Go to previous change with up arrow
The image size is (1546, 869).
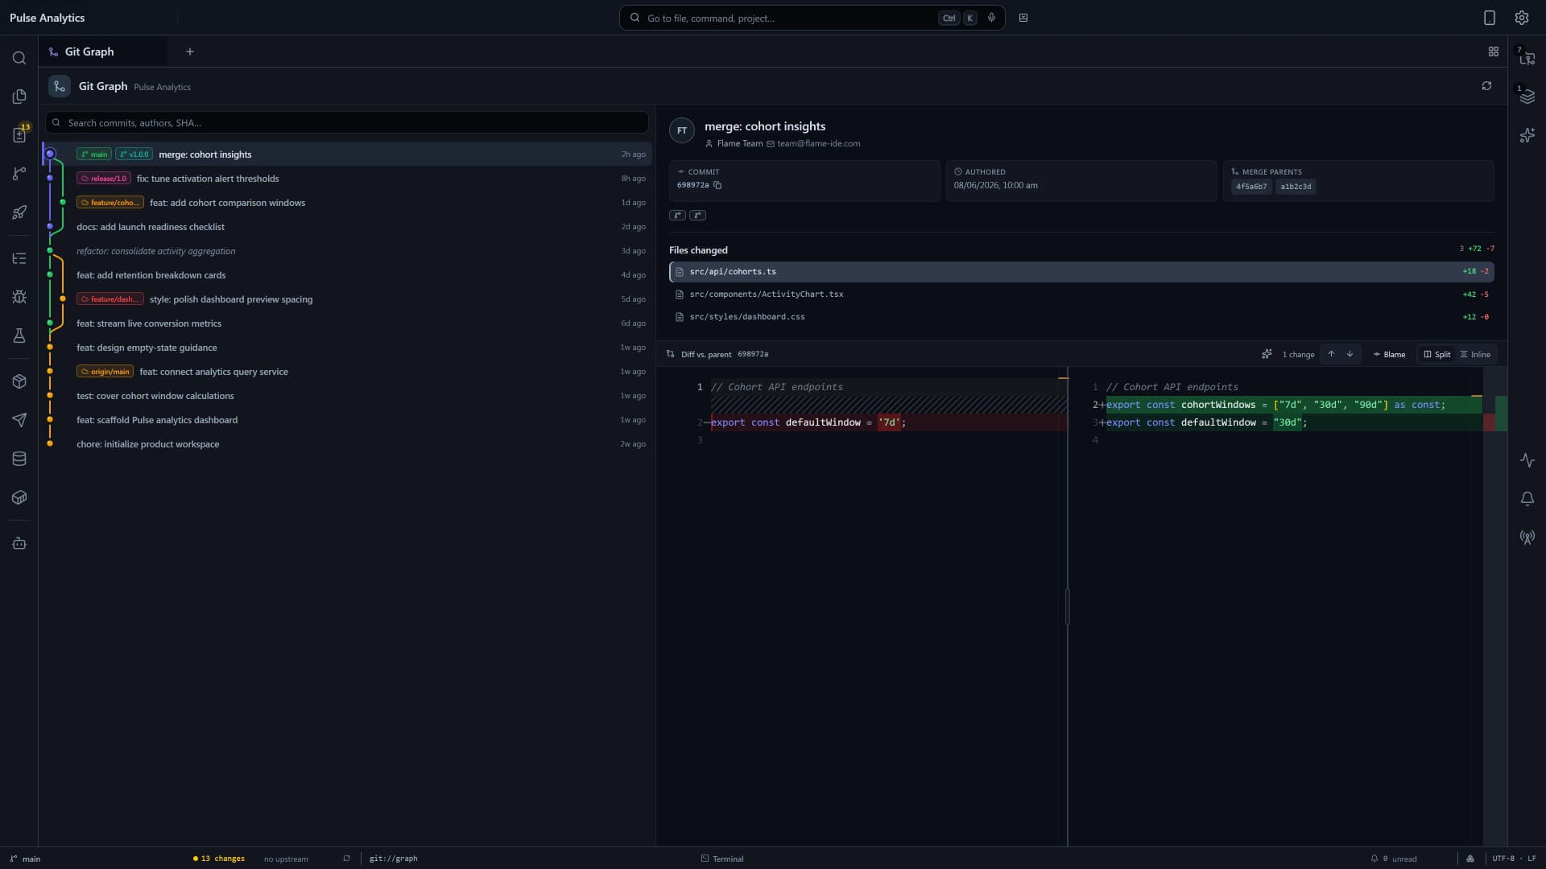[x=1331, y=354]
